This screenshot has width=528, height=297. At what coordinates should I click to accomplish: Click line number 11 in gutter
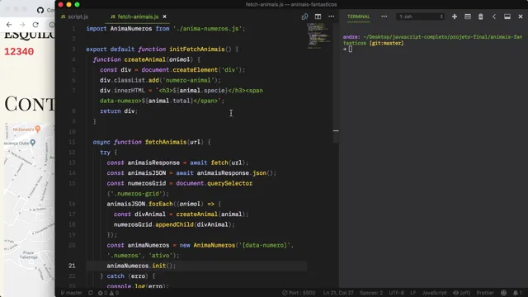click(x=72, y=142)
